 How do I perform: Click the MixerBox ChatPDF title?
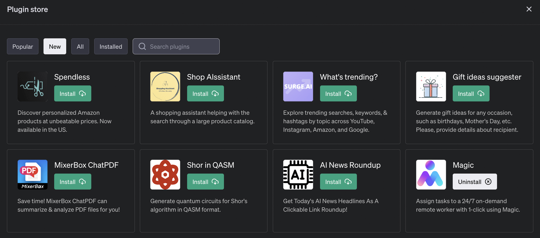click(x=86, y=165)
